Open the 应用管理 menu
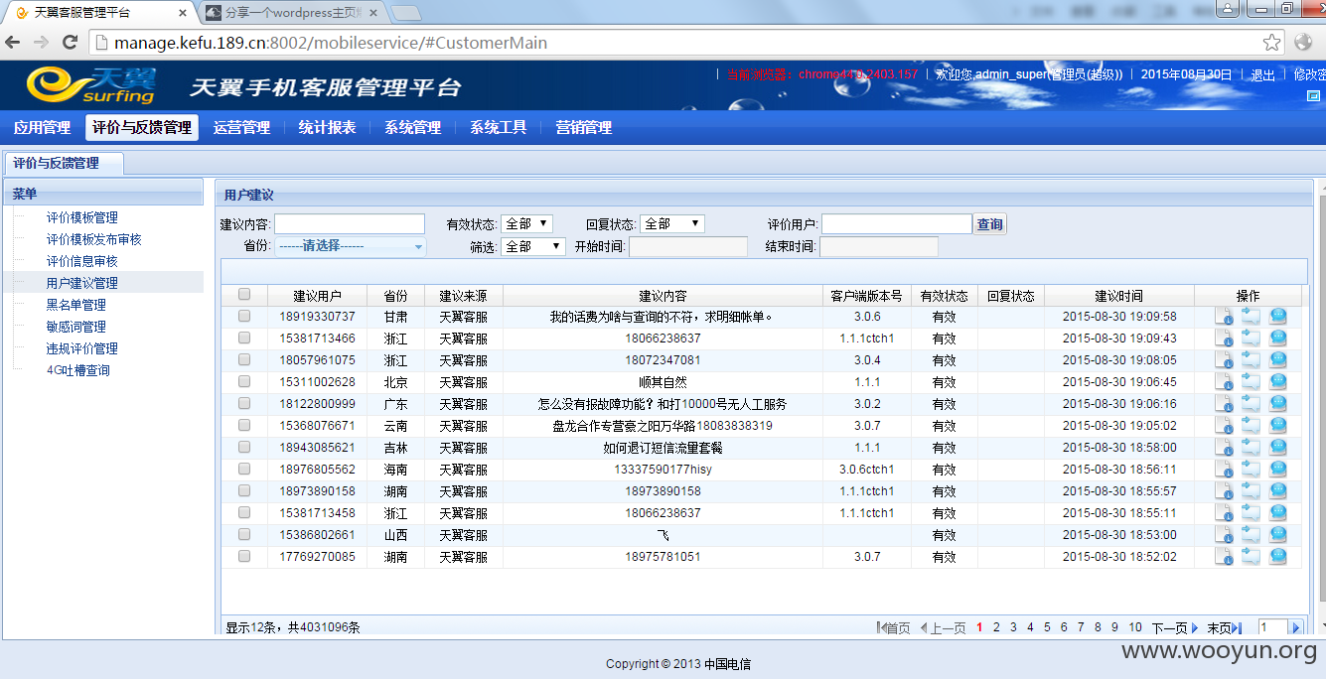 (x=42, y=127)
